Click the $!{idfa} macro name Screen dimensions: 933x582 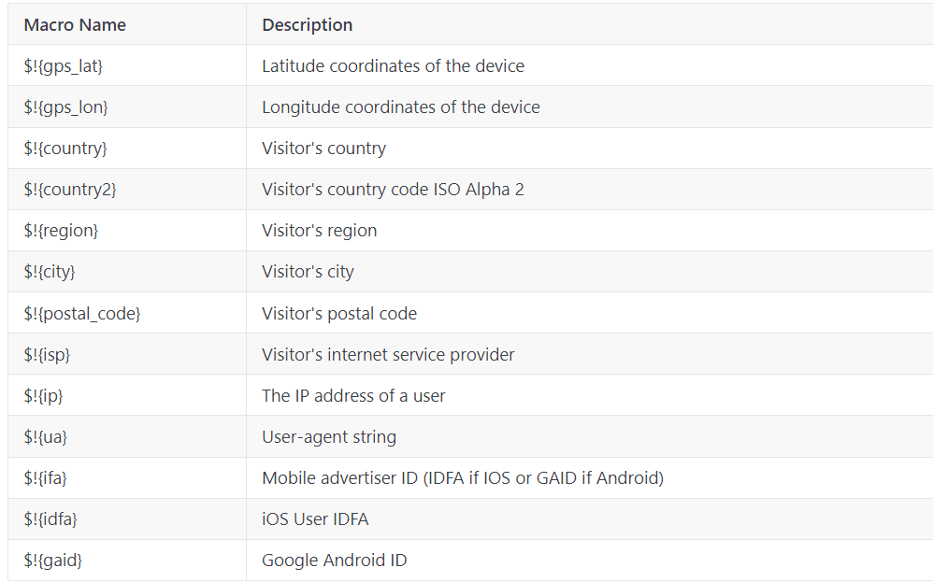click(50, 519)
